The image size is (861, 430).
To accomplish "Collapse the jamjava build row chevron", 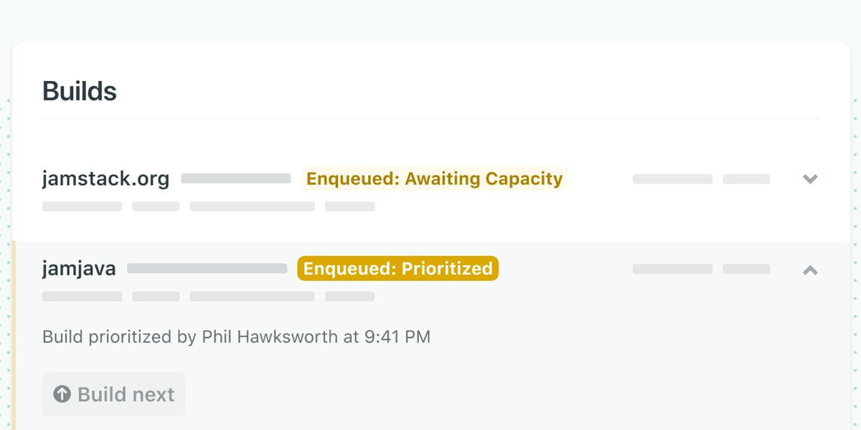I will click(810, 270).
